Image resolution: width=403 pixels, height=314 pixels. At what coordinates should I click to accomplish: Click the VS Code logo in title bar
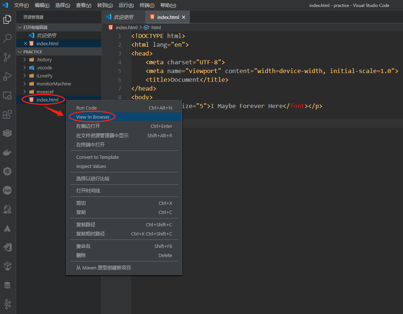(5, 5)
